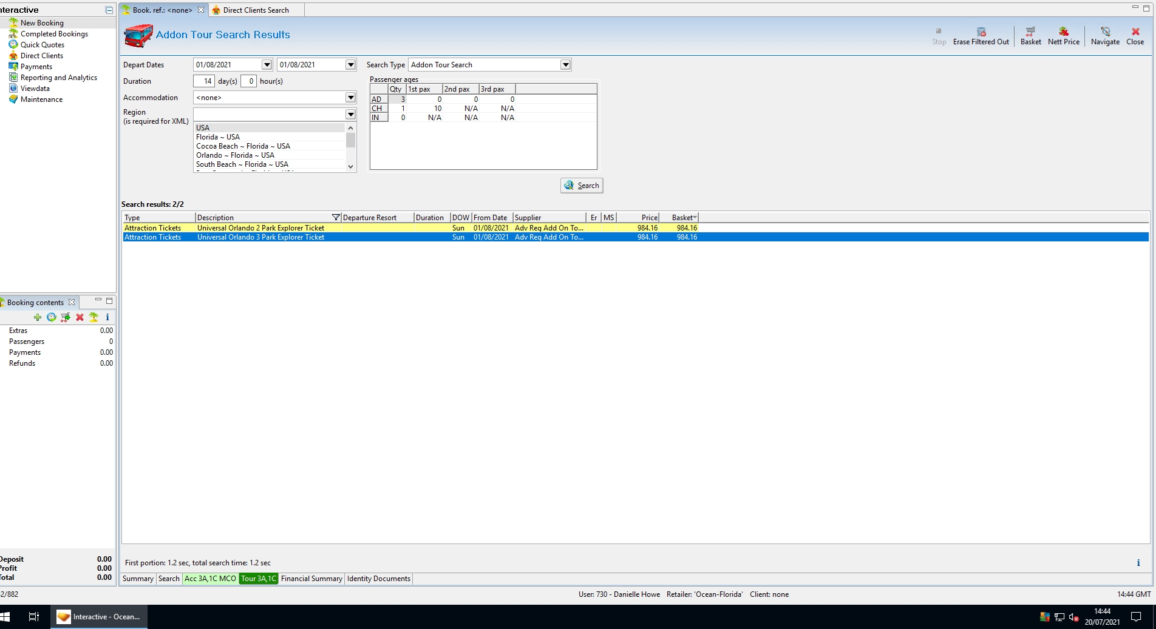Close the Booking contents tab
The height and width of the screenshot is (629, 1156).
tap(72, 302)
